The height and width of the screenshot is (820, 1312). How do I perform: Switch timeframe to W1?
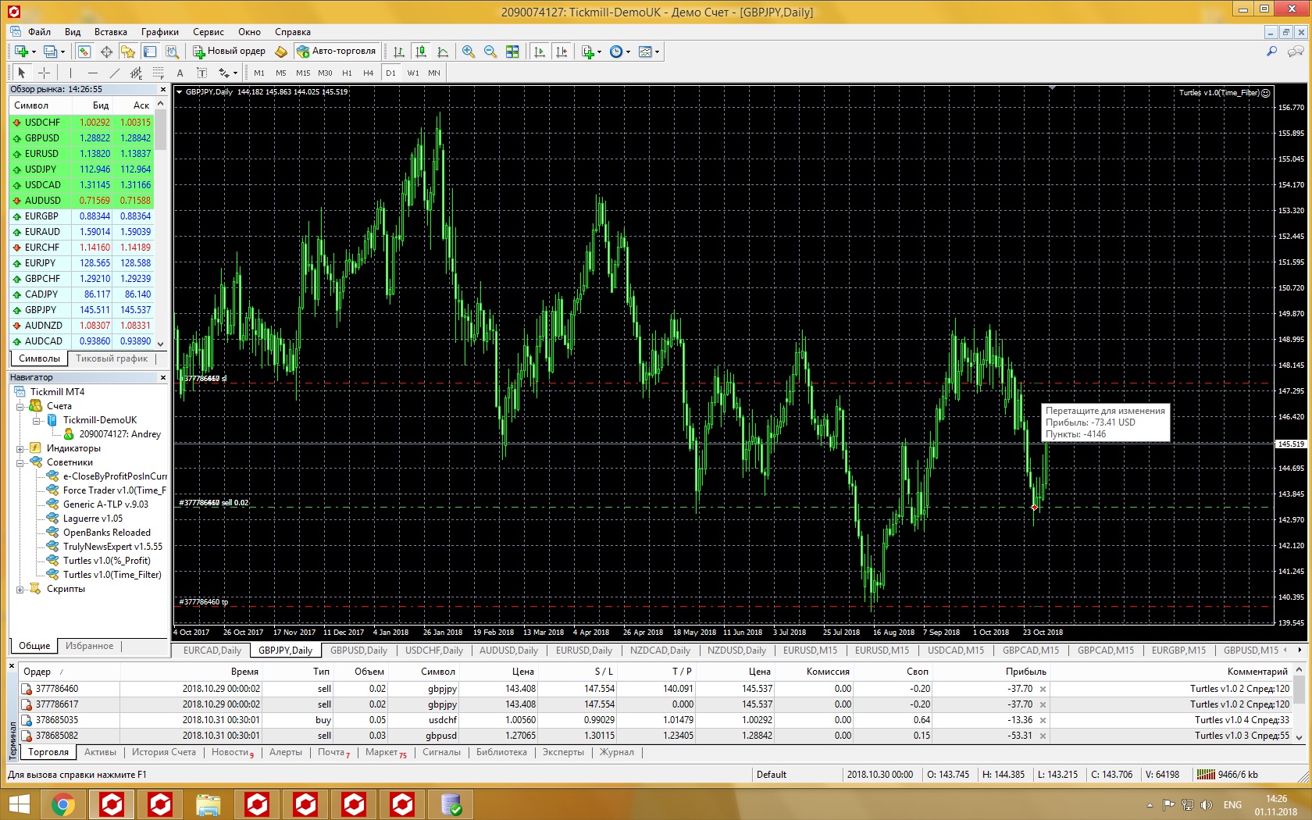coord(413,73)
